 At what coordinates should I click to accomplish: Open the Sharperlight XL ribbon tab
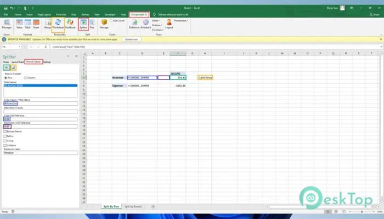(x=139, y=15)
